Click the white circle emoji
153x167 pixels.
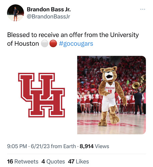[45, 43]
